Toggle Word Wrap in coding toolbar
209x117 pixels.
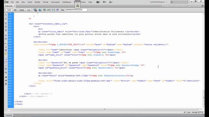pos(6,50)
